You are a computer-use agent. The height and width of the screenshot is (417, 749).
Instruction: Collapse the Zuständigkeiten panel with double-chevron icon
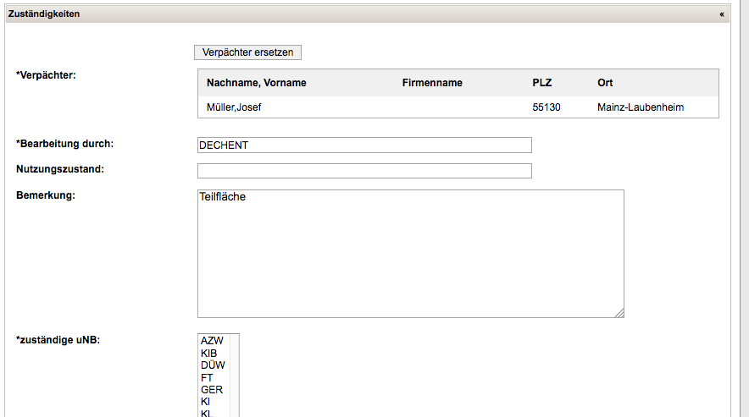(x=722, y=14)
